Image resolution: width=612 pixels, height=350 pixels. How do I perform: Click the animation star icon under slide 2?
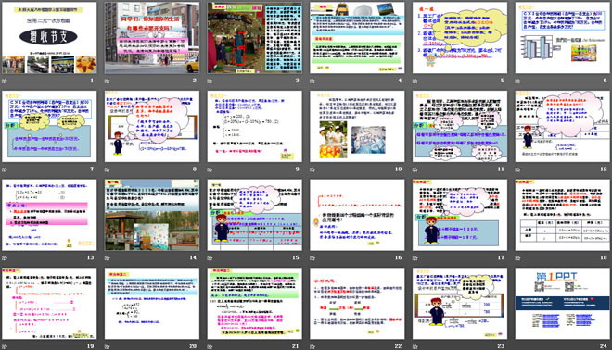(108, 81)
